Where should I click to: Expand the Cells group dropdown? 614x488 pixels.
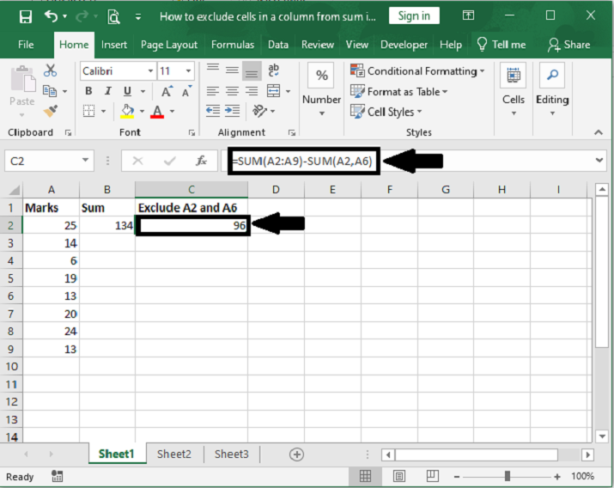click(x=514, y=113)
